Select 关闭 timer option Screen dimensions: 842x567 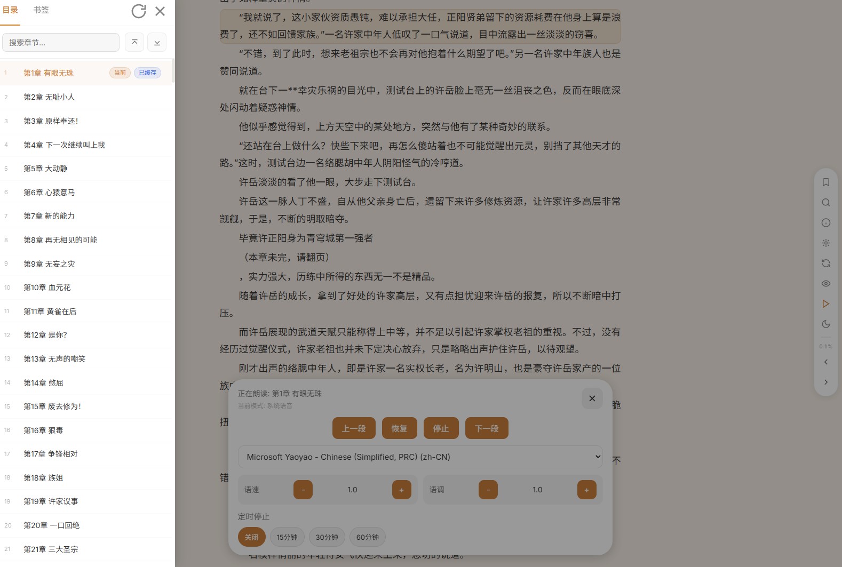click(x=252, y=537)
